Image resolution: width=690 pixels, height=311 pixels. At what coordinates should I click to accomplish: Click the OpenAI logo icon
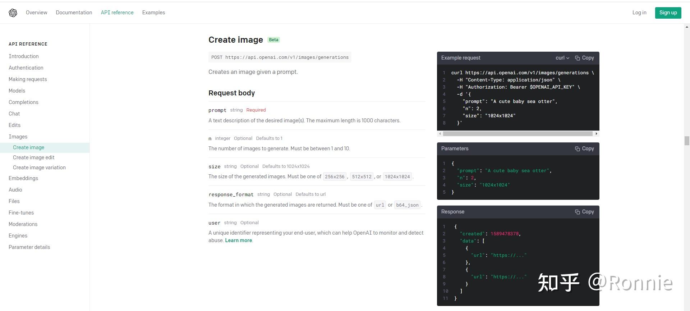(x=13, y=13)
